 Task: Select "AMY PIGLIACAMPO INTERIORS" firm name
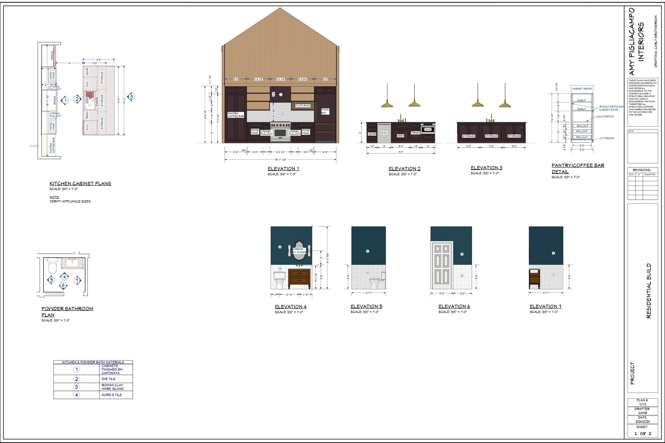(x=636, y=41)
